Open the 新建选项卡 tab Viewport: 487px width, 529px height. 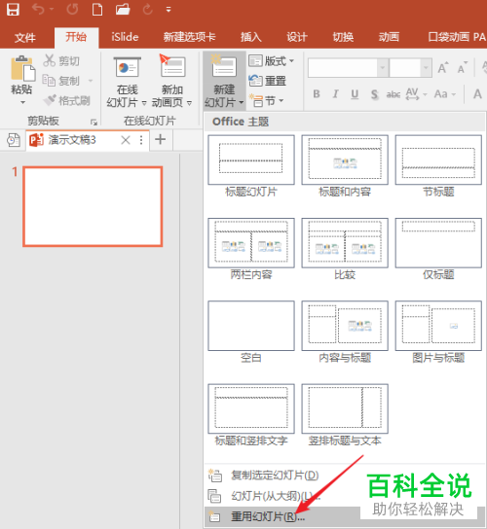(x=189, y=37)
